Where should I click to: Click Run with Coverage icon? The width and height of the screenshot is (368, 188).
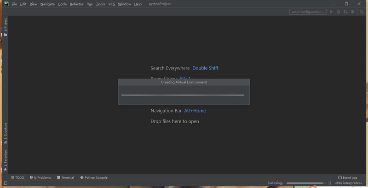click(345, 12)
